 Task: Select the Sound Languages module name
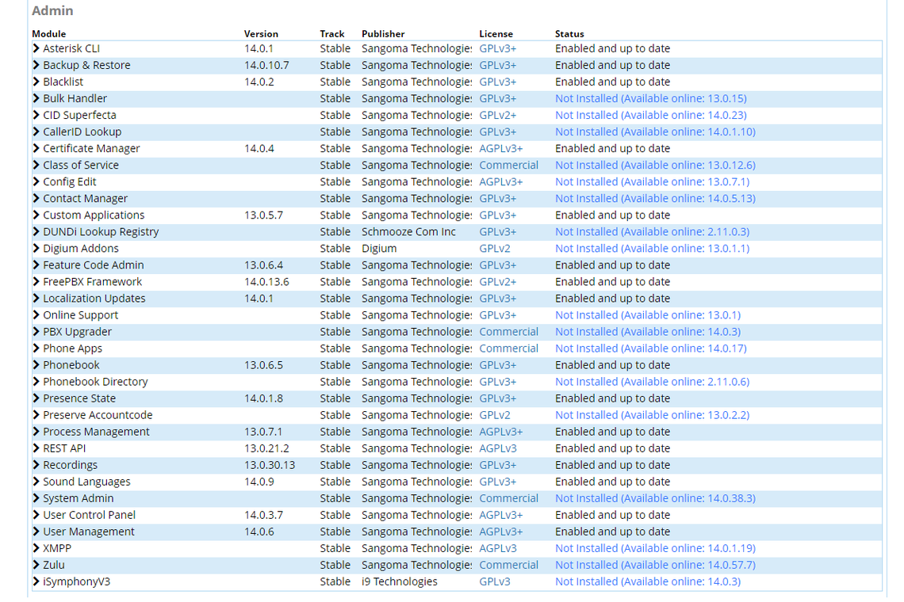point(86,482)
